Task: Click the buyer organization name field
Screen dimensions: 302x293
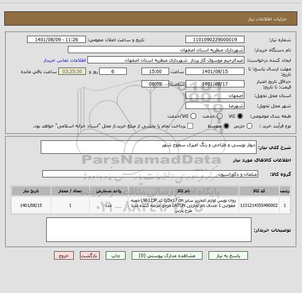Action: (156, 50)
